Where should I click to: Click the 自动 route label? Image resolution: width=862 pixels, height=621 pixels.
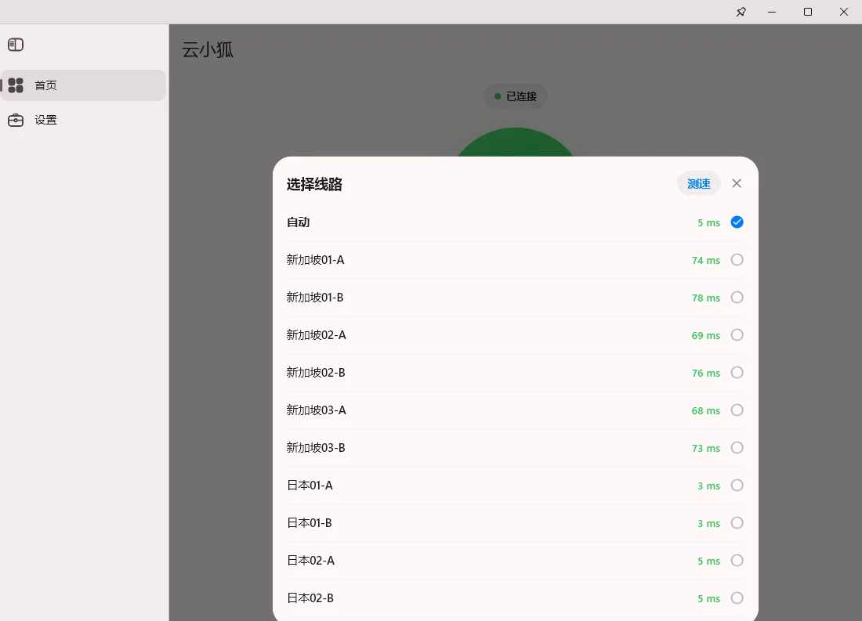298,222
